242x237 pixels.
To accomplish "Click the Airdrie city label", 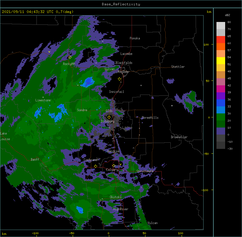I will pos(113,151).
